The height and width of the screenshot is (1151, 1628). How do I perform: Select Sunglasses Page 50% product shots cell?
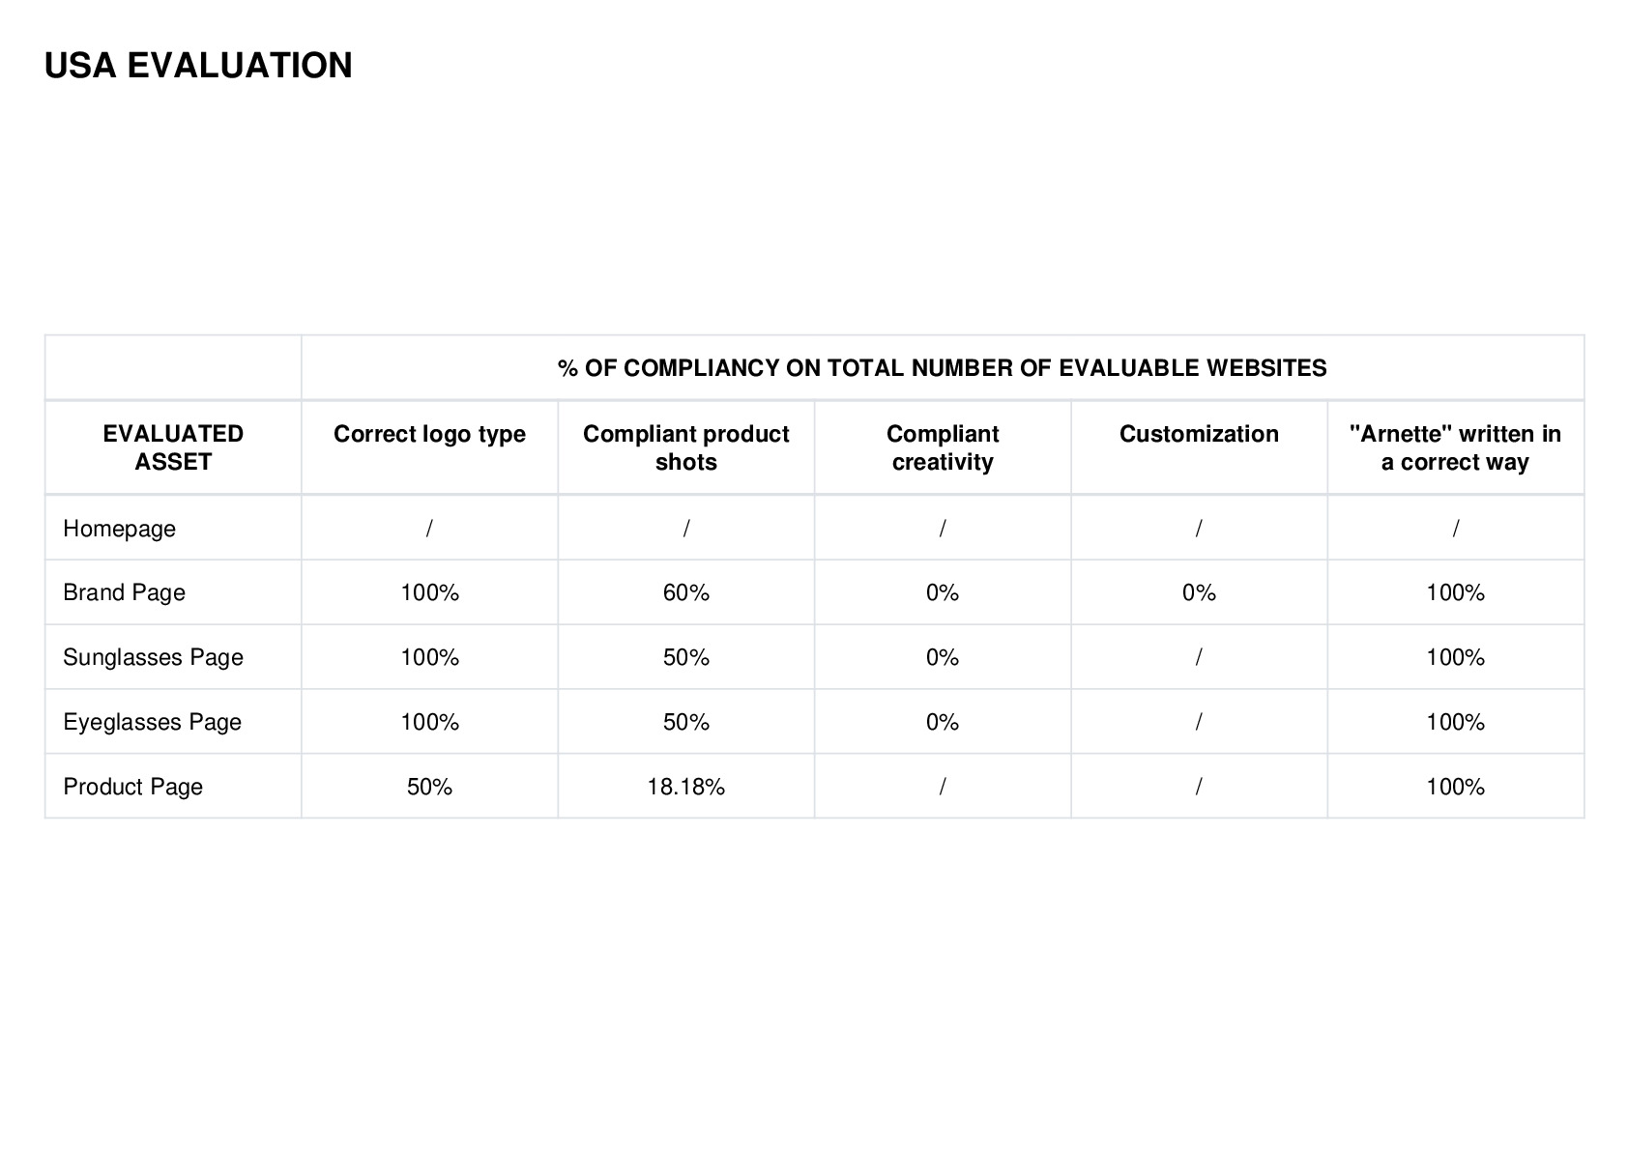(x=685, y=657)
